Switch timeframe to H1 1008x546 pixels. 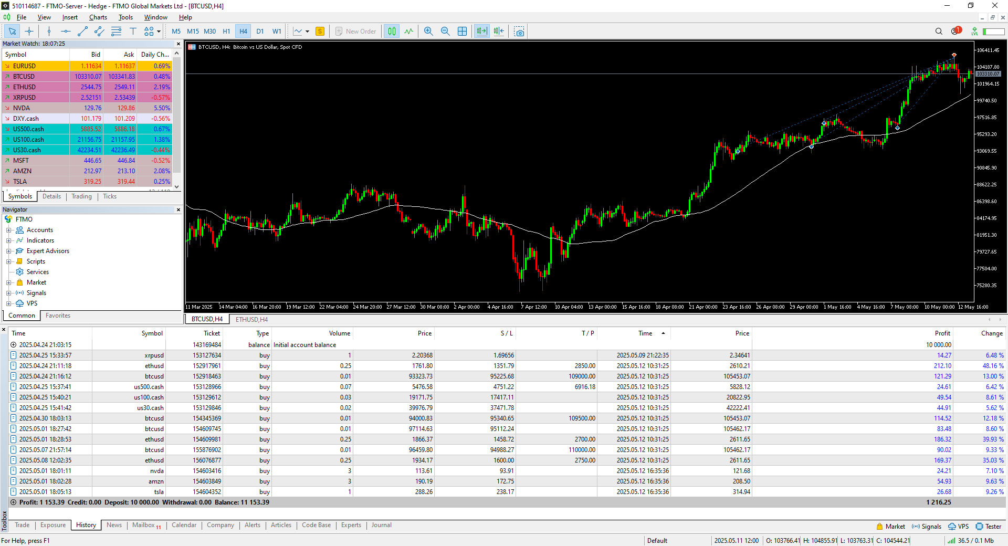pos(226,31)
